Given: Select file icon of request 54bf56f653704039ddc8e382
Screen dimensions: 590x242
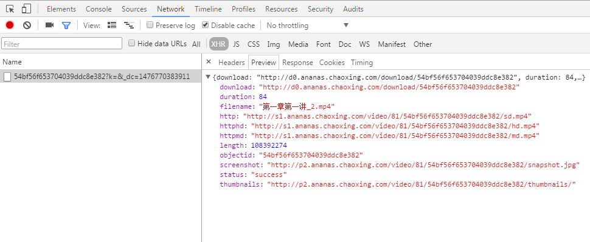Looking at the screenshot, I should 7,77.
